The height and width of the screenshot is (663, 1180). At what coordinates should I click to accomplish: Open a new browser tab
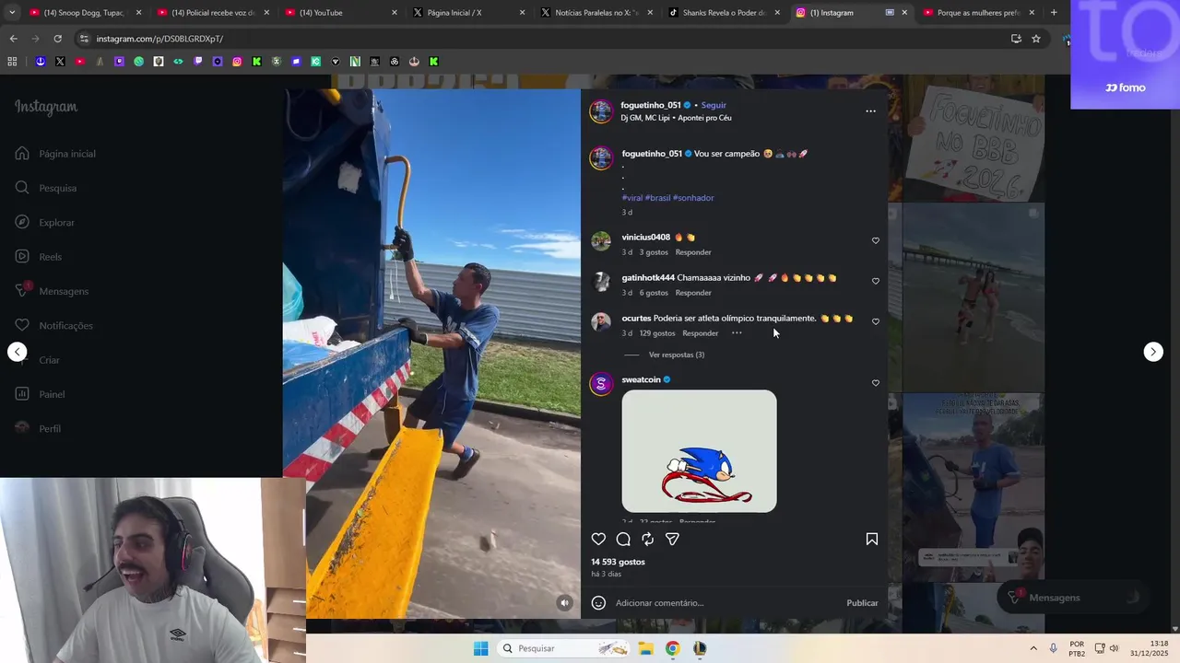1054,13
